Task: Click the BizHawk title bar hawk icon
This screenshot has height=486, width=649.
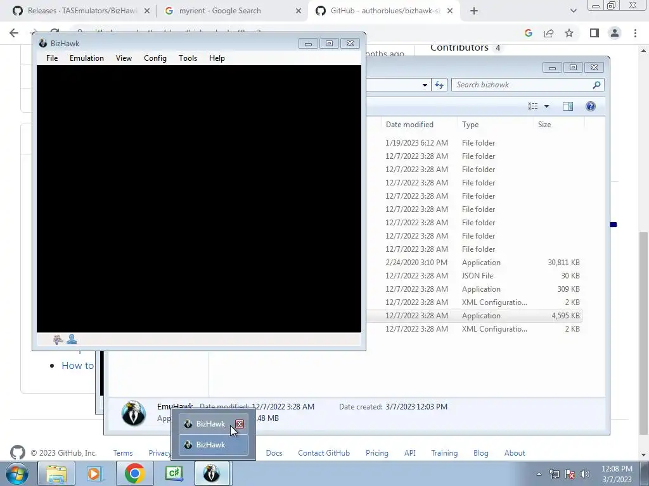Action: pos(42,44)
